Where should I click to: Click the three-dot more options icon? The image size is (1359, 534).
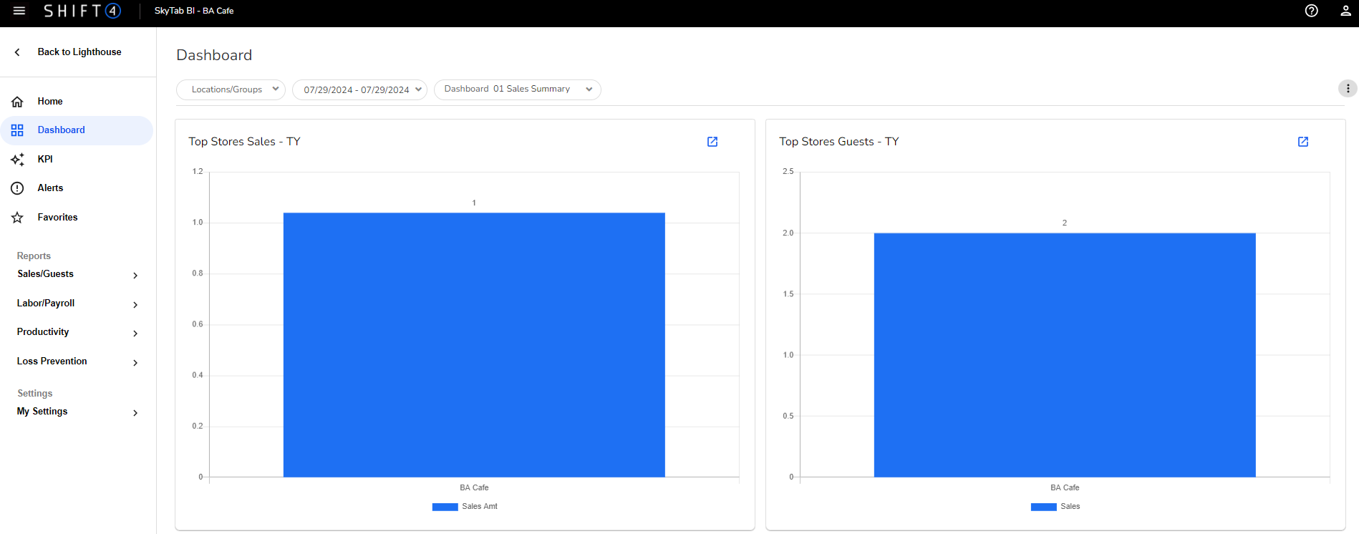[x=1347, y=89]
